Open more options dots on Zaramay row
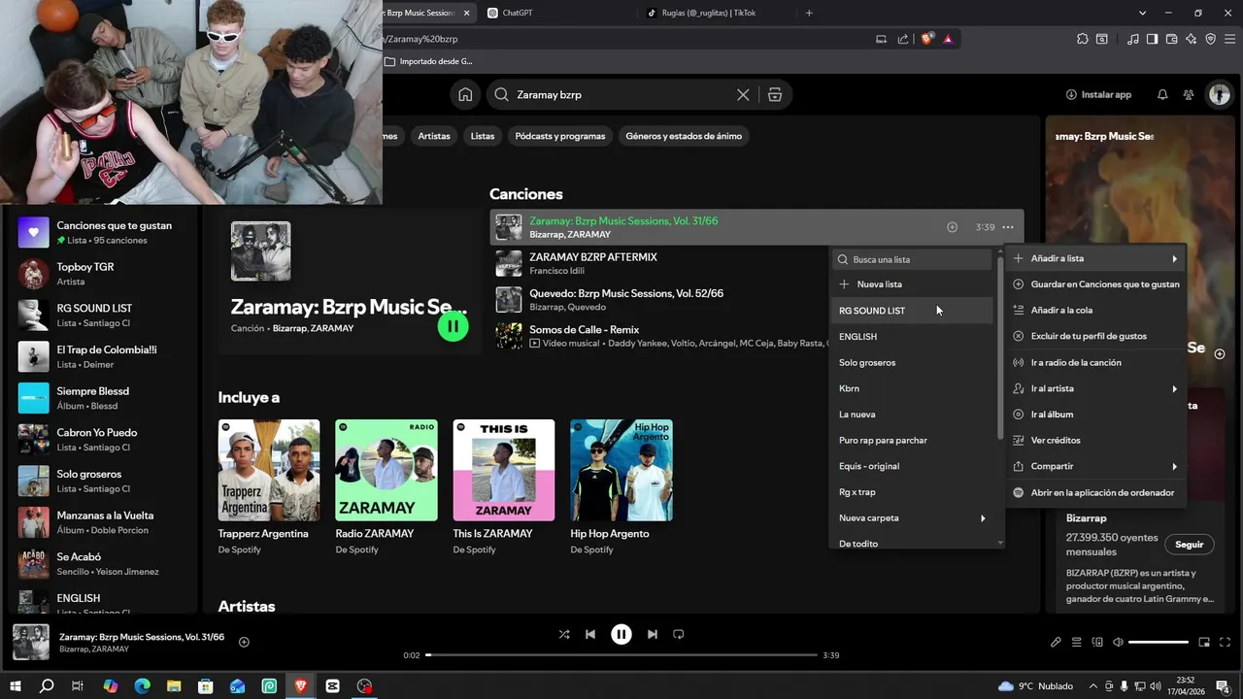Image resolution: width=1243 pixels, height=699 pixels. coord(1008,227)
